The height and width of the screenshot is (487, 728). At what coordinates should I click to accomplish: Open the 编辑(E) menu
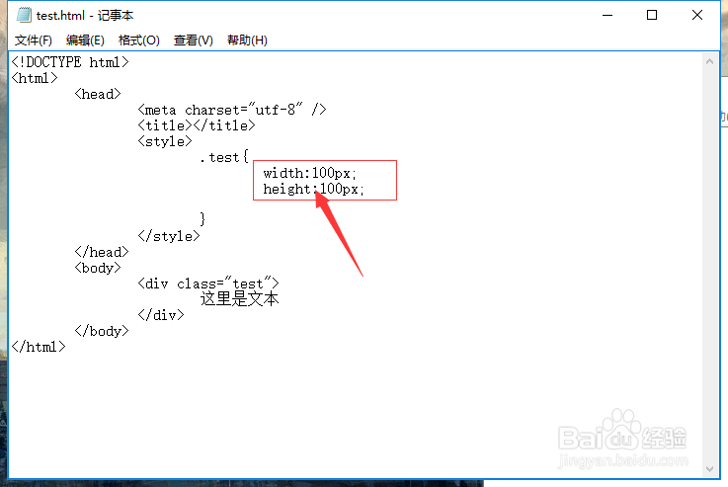pyautogui.click(x=85, y=41)
